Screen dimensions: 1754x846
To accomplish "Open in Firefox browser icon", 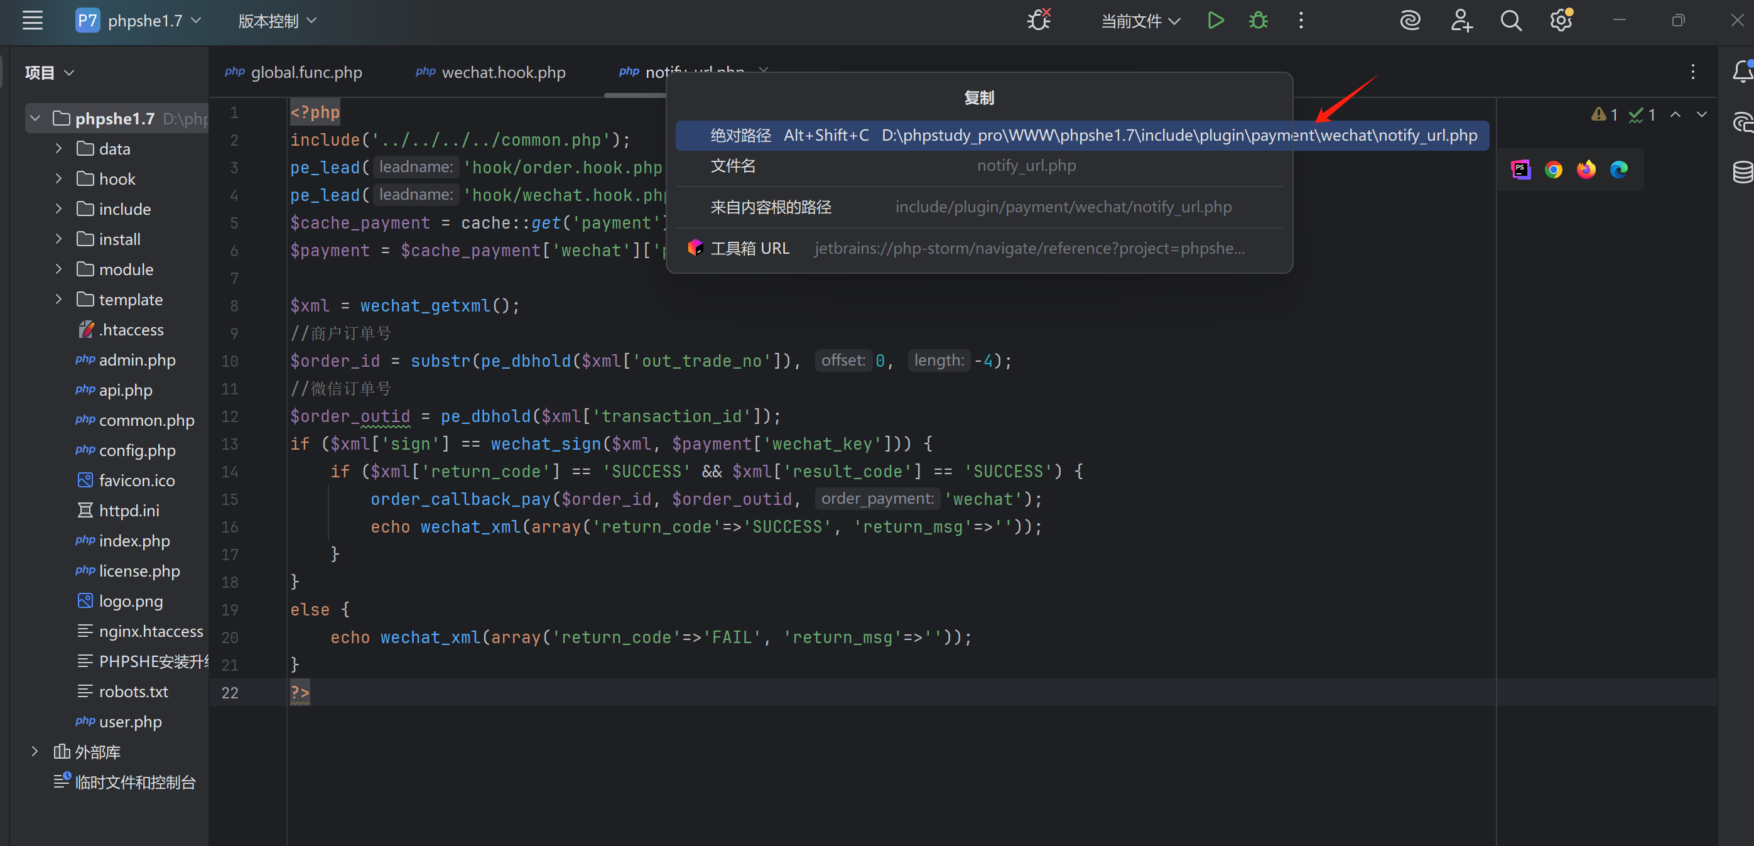I will pos(1586,170).
